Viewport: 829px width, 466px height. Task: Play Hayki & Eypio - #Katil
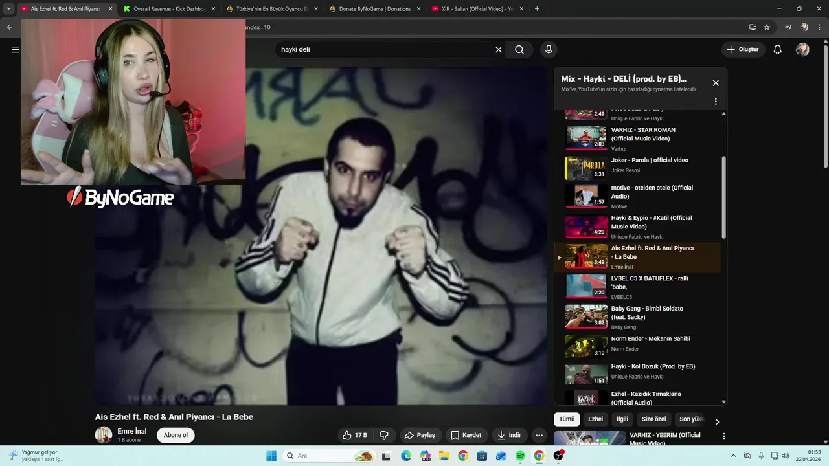coord(638,227)
